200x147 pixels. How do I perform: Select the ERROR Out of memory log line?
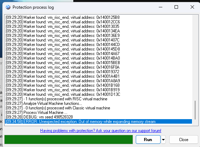point(98,122)
